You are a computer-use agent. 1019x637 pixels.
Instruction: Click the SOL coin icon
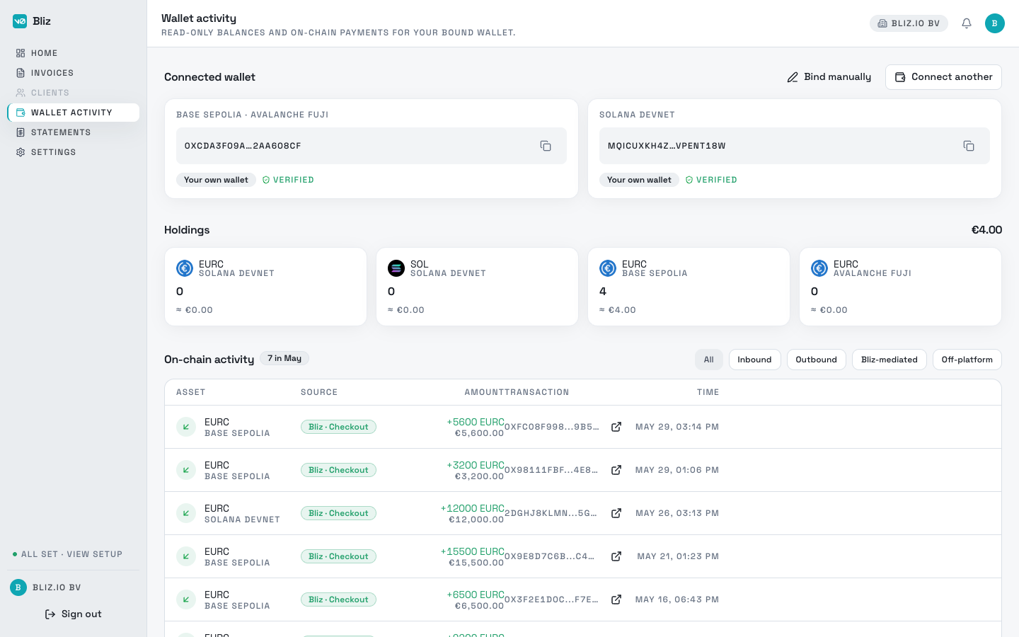pos(396,268)
